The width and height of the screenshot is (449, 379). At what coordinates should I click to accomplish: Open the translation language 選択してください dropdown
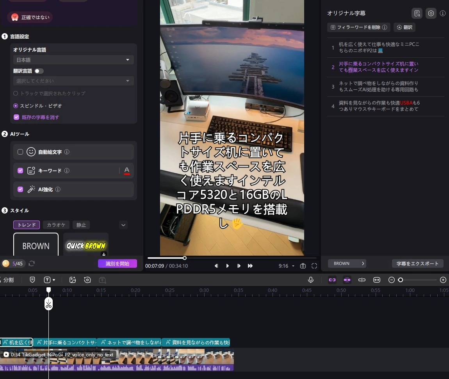pyautogui.click(x=73, y=81)
